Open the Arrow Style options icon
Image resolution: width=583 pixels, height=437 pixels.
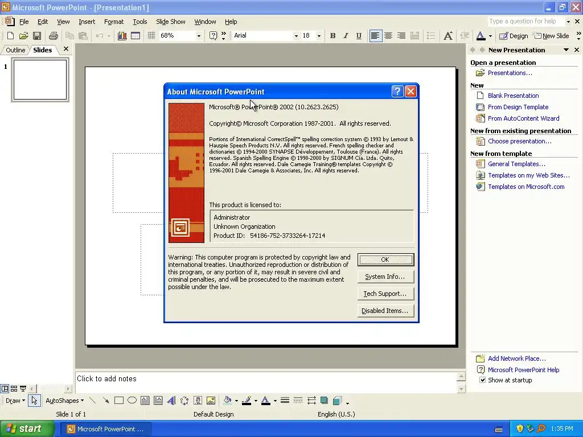tap(311, 401)
